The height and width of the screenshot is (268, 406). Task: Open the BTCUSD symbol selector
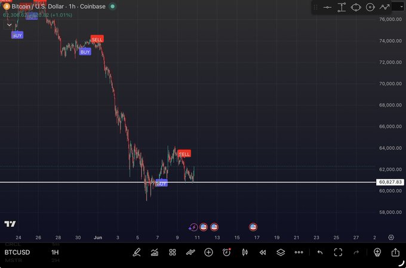(17, 253)
